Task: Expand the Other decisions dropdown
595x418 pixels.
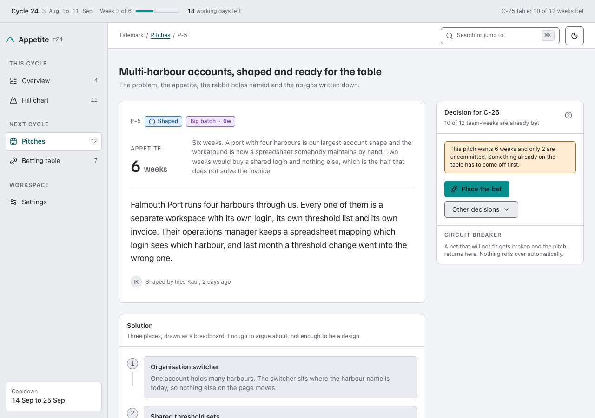Action: (481, 209)
